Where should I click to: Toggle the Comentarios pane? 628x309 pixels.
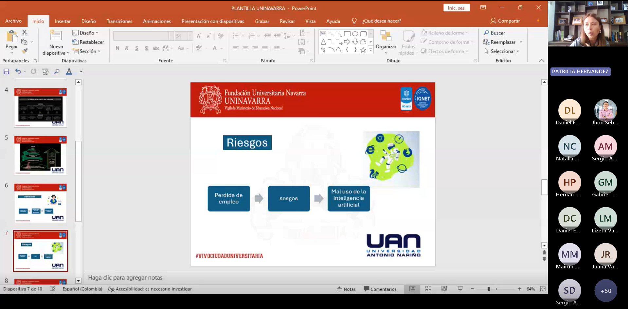coord(380,289)
